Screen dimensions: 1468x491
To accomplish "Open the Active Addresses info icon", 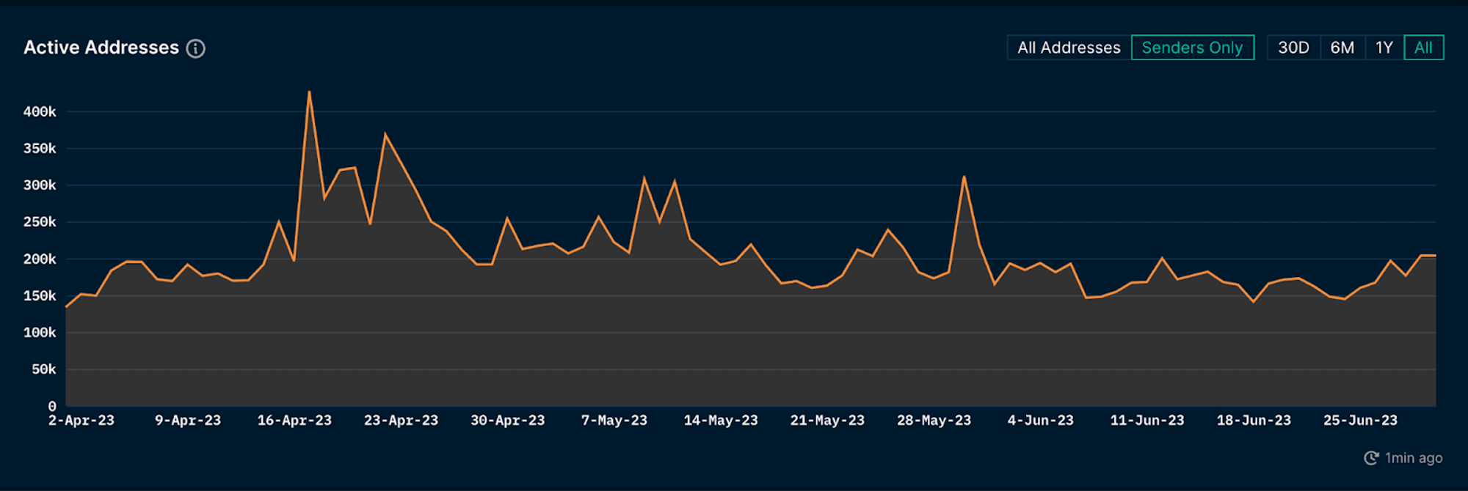I will [195, 48].
